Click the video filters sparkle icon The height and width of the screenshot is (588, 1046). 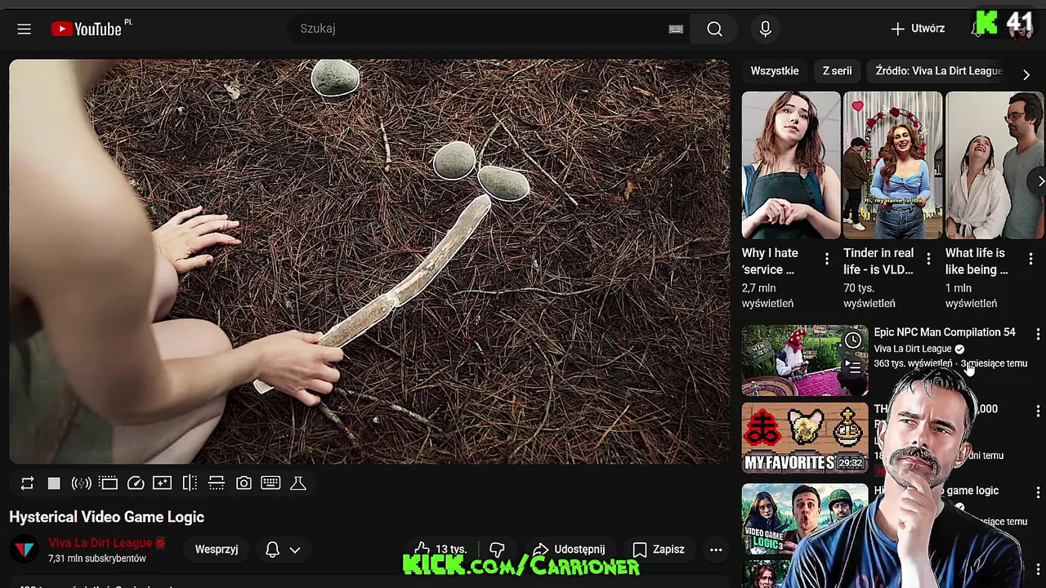point(163,483)
